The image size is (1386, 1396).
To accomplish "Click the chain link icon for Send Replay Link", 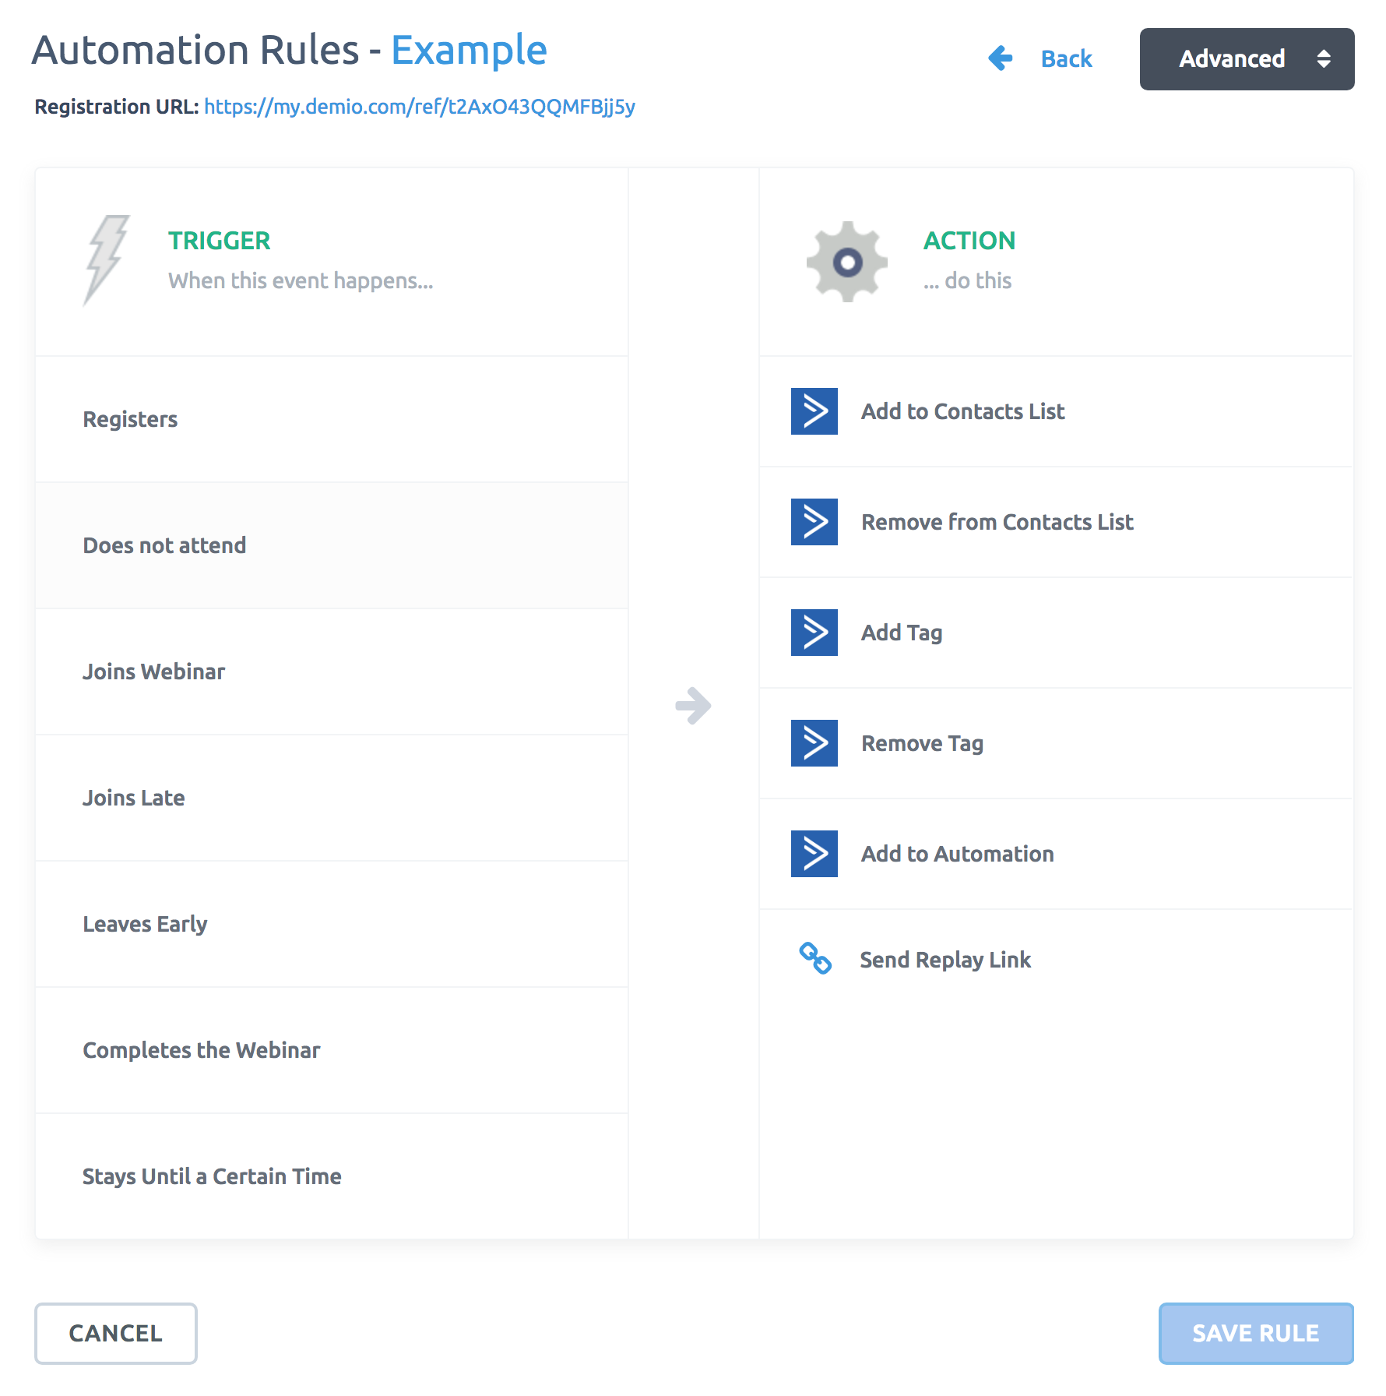I will [815, 958].
